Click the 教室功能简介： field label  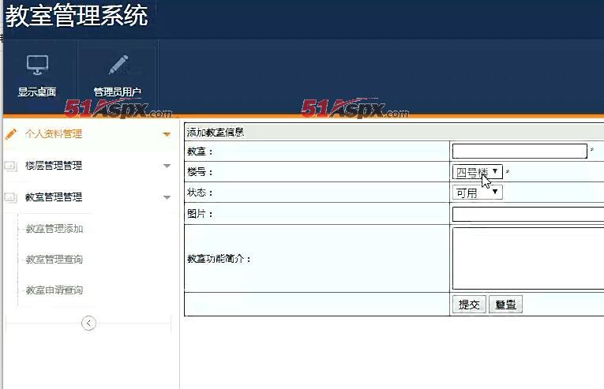click(x=219, y=259)
